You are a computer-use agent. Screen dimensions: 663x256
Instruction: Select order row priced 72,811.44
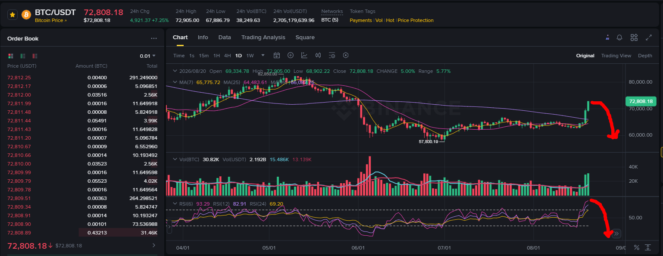[x=82, y=121]
